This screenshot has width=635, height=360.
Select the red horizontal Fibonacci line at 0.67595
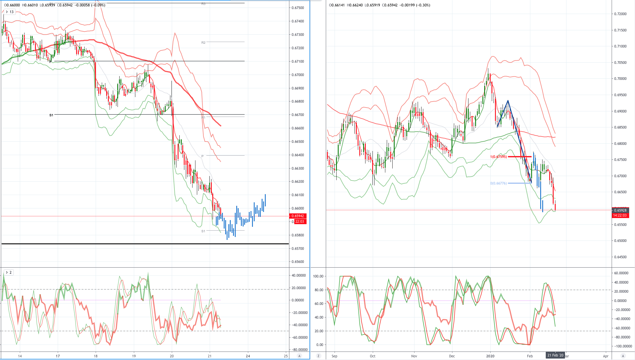520,157
